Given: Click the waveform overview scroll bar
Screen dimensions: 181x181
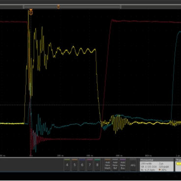Looking at the screenshot, I should point(72,7).
